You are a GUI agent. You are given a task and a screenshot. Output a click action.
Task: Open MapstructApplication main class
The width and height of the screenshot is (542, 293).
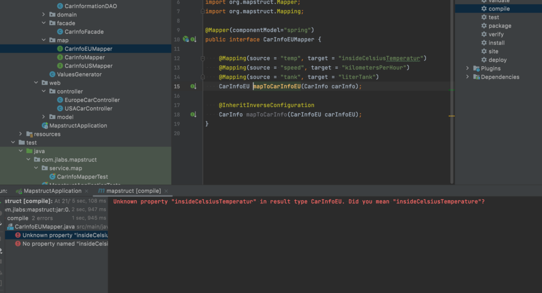(78, 126)
